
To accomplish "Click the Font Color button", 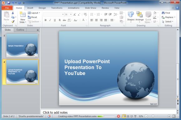I will 83,20.
